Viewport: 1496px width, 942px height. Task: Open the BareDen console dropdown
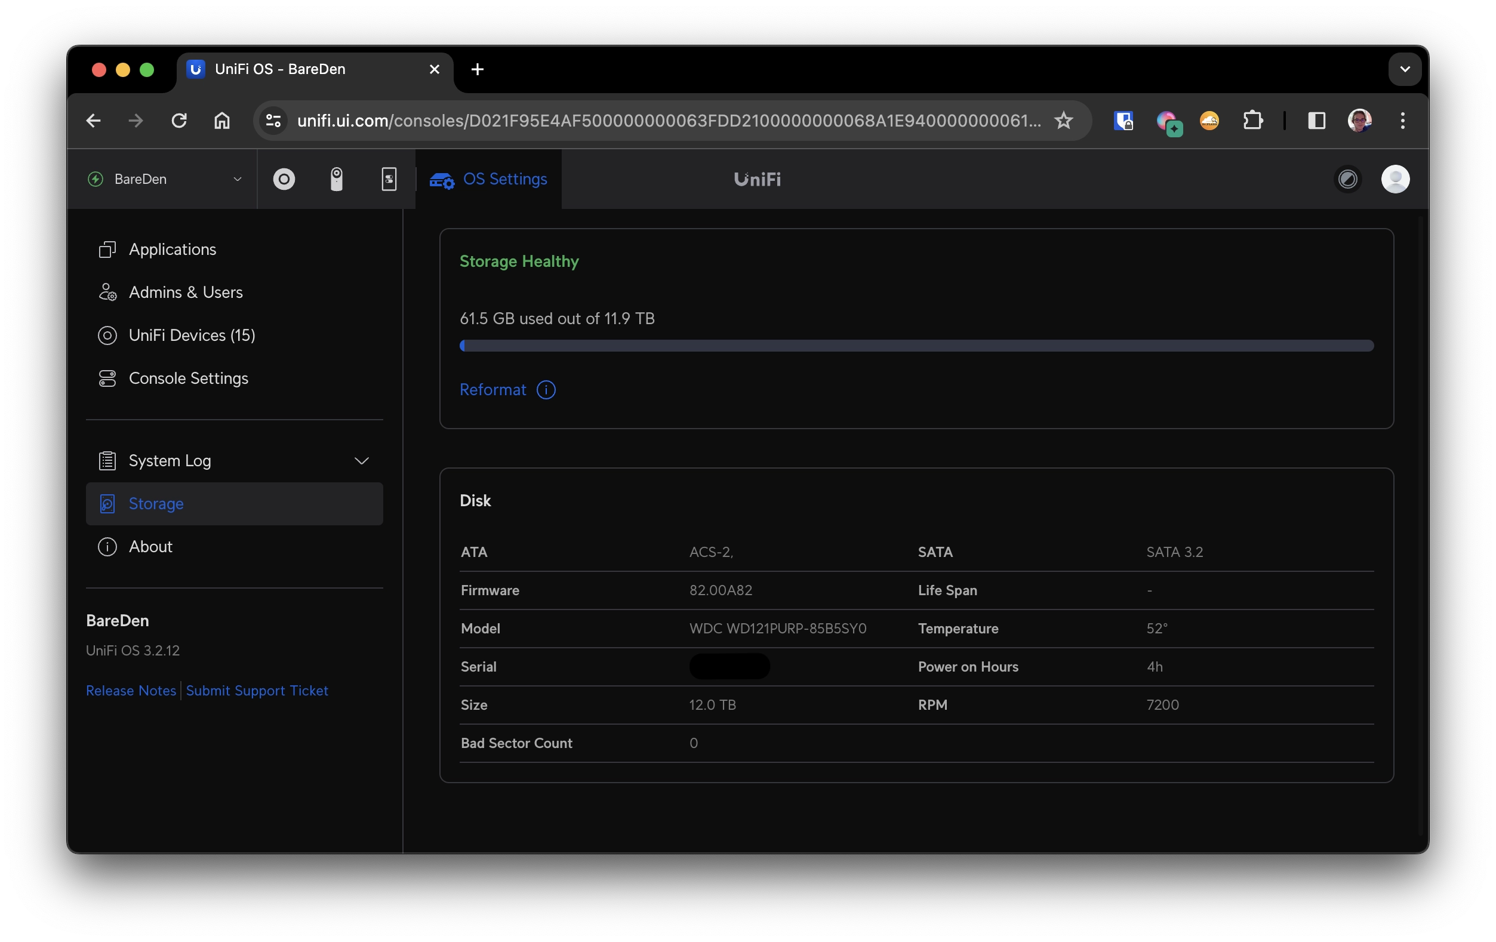point(164,179)
